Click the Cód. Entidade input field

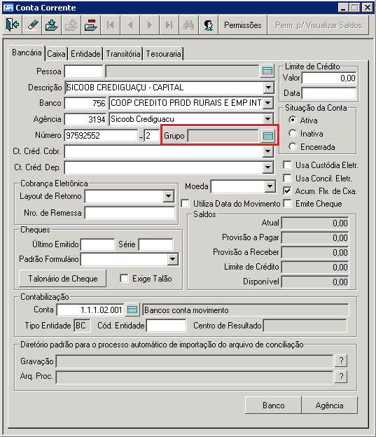pyautogui.click(x=167, y=326)
